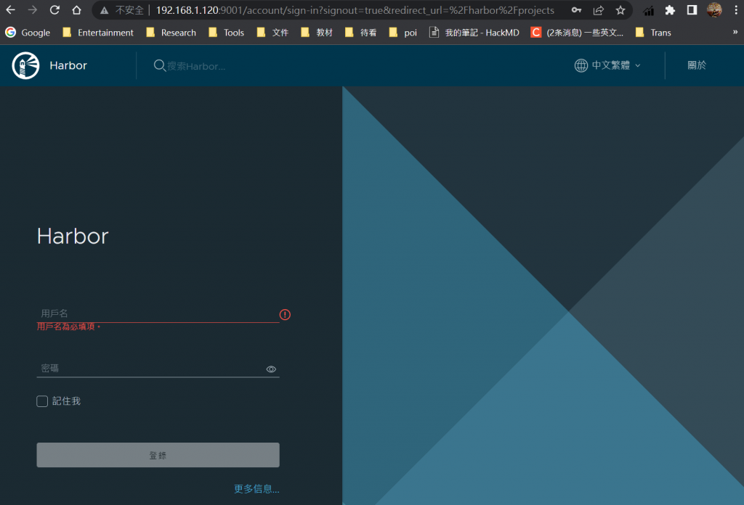Open the browser home page icon
Screen dimensions: 744x505
pos(76,10)
